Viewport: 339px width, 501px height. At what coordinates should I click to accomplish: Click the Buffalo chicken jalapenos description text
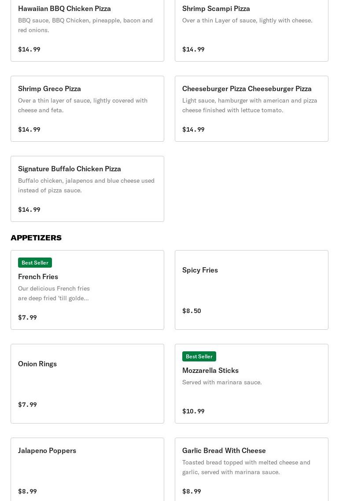point(86,185)
